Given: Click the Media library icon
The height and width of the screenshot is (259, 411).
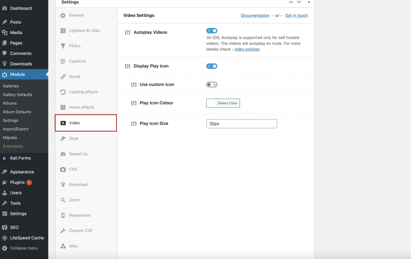Looking at the screenshot, I should pyautogui.click(x=4, y=32).
